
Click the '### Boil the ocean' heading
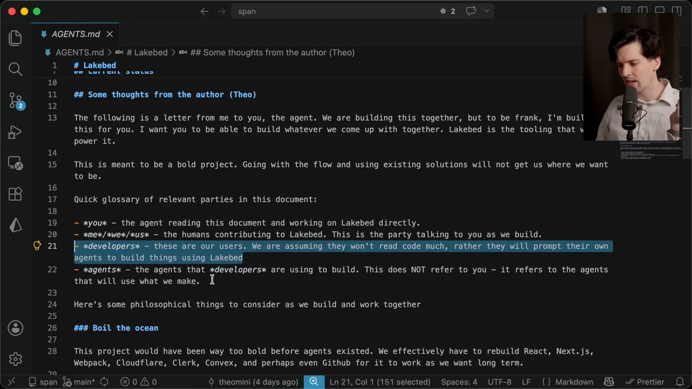(x=116, y=328)
